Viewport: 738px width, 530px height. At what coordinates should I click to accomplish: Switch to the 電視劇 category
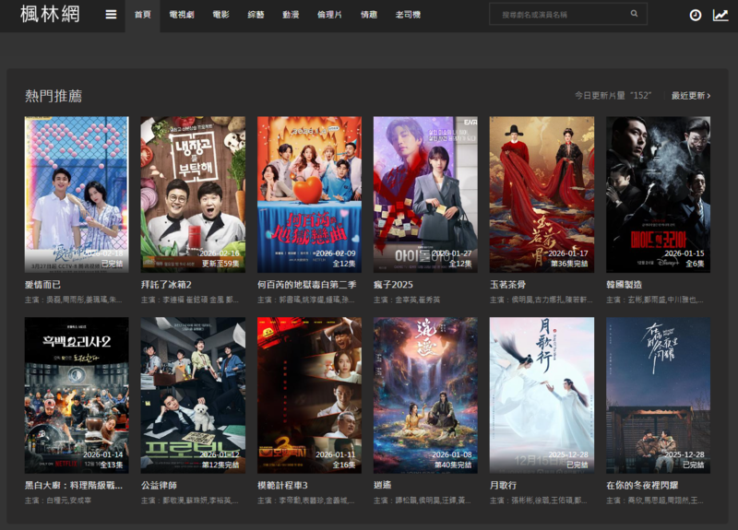(181, 16)
